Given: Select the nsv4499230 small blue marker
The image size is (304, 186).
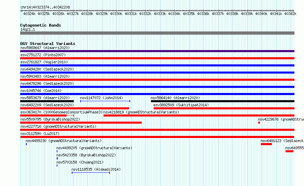Looking at the screenshot, I should 26,144.
